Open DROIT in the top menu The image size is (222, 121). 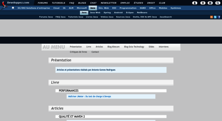click(x=151, y=3)
